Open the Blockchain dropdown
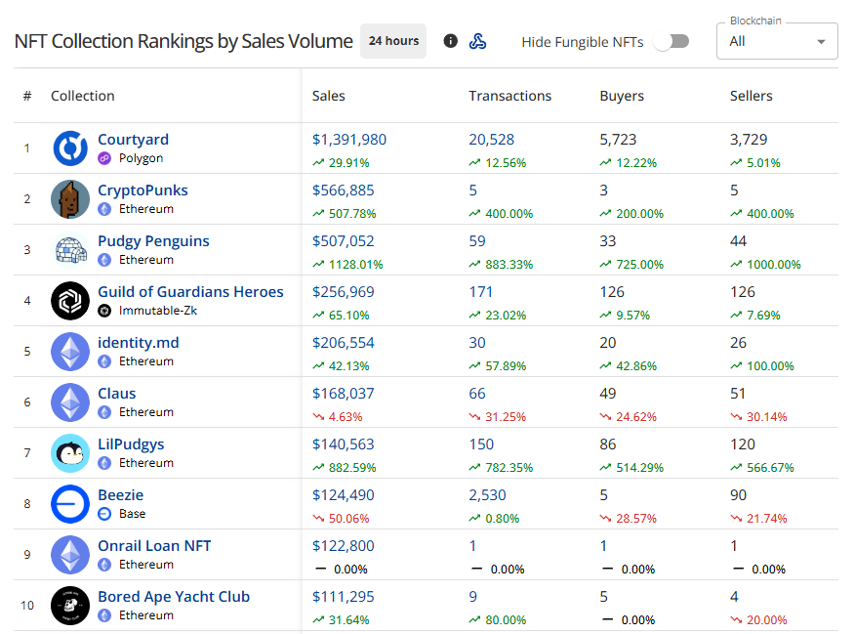Image resolution: width=855 pixels, height=634 pixels. click(x=777, y=41)
